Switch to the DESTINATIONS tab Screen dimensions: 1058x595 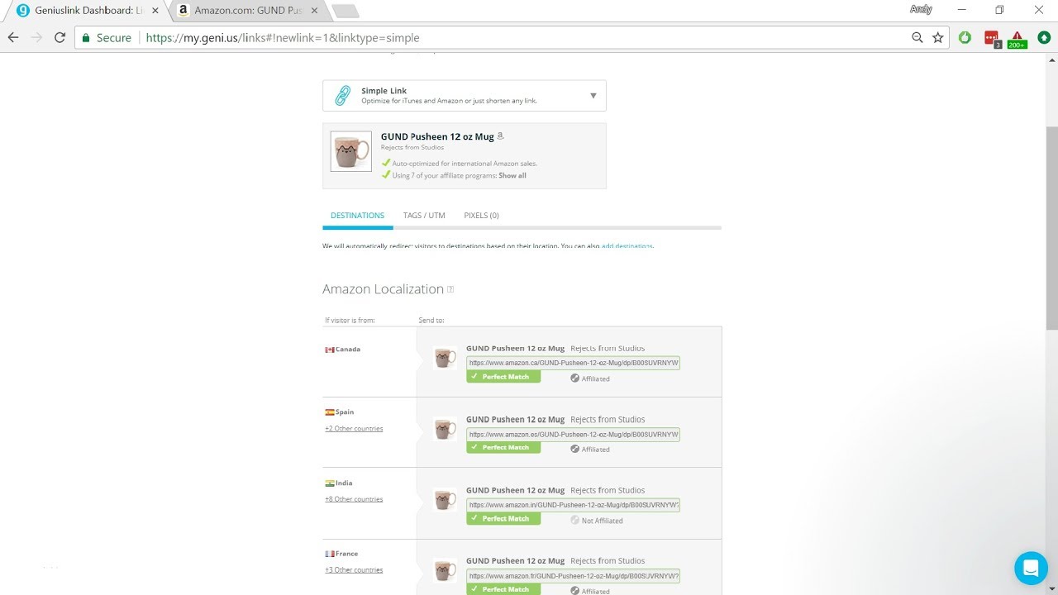coord(357,216)
